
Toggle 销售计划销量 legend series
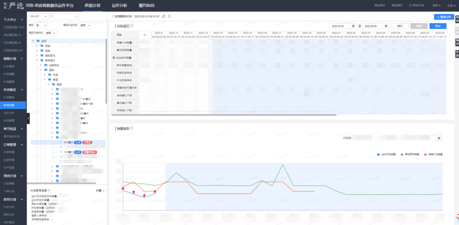point(433,154)
